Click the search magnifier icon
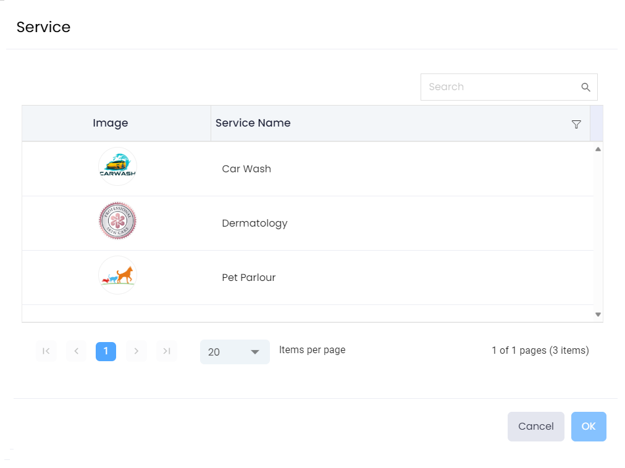 point(585,87)
